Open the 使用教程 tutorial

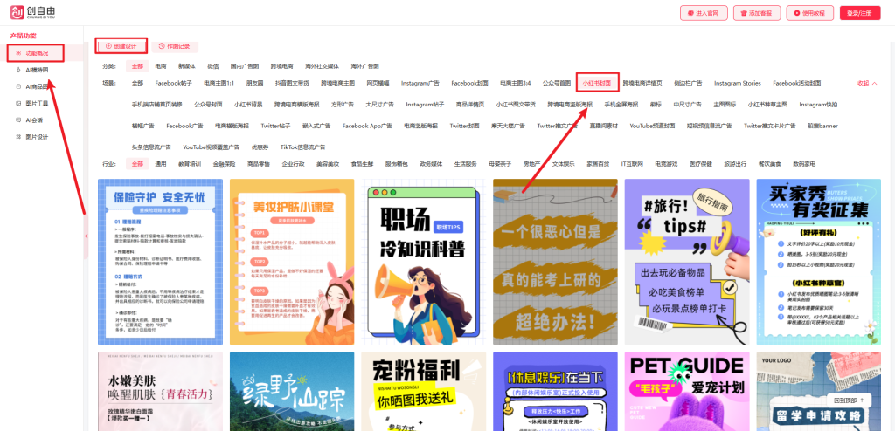(809, 12)
